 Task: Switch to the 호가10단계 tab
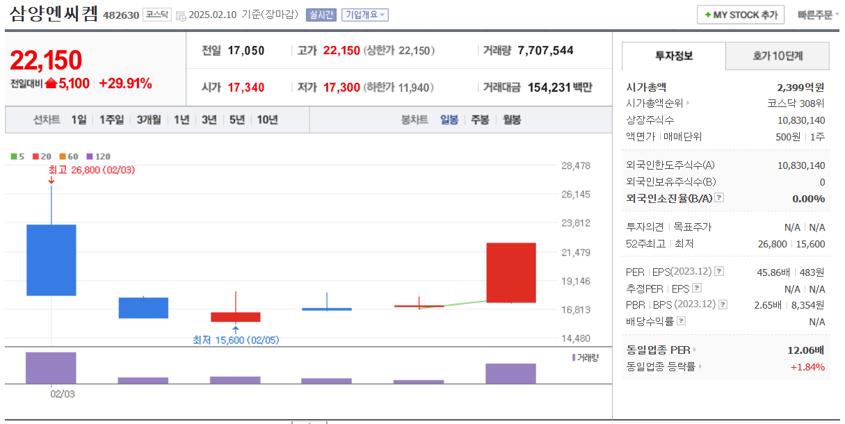click(x=778, y=56)
